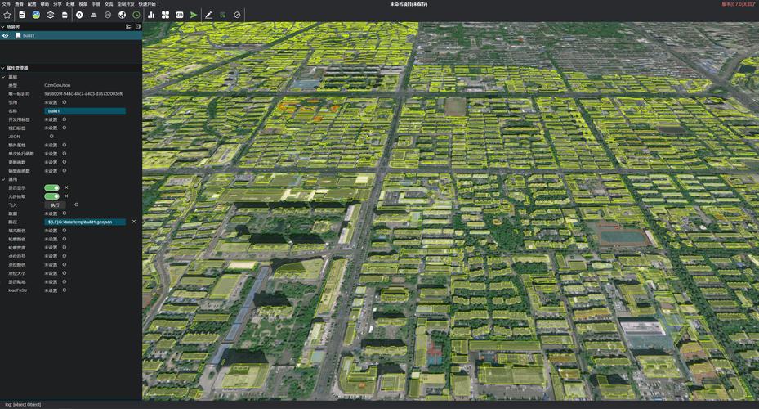Click the save disk icon in toolbar
Viewport: 759px width, 409px height.
[65, 15]
